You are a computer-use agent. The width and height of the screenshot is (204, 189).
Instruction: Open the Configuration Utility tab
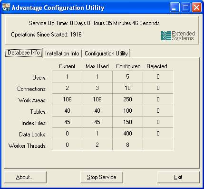coord(106,54)
